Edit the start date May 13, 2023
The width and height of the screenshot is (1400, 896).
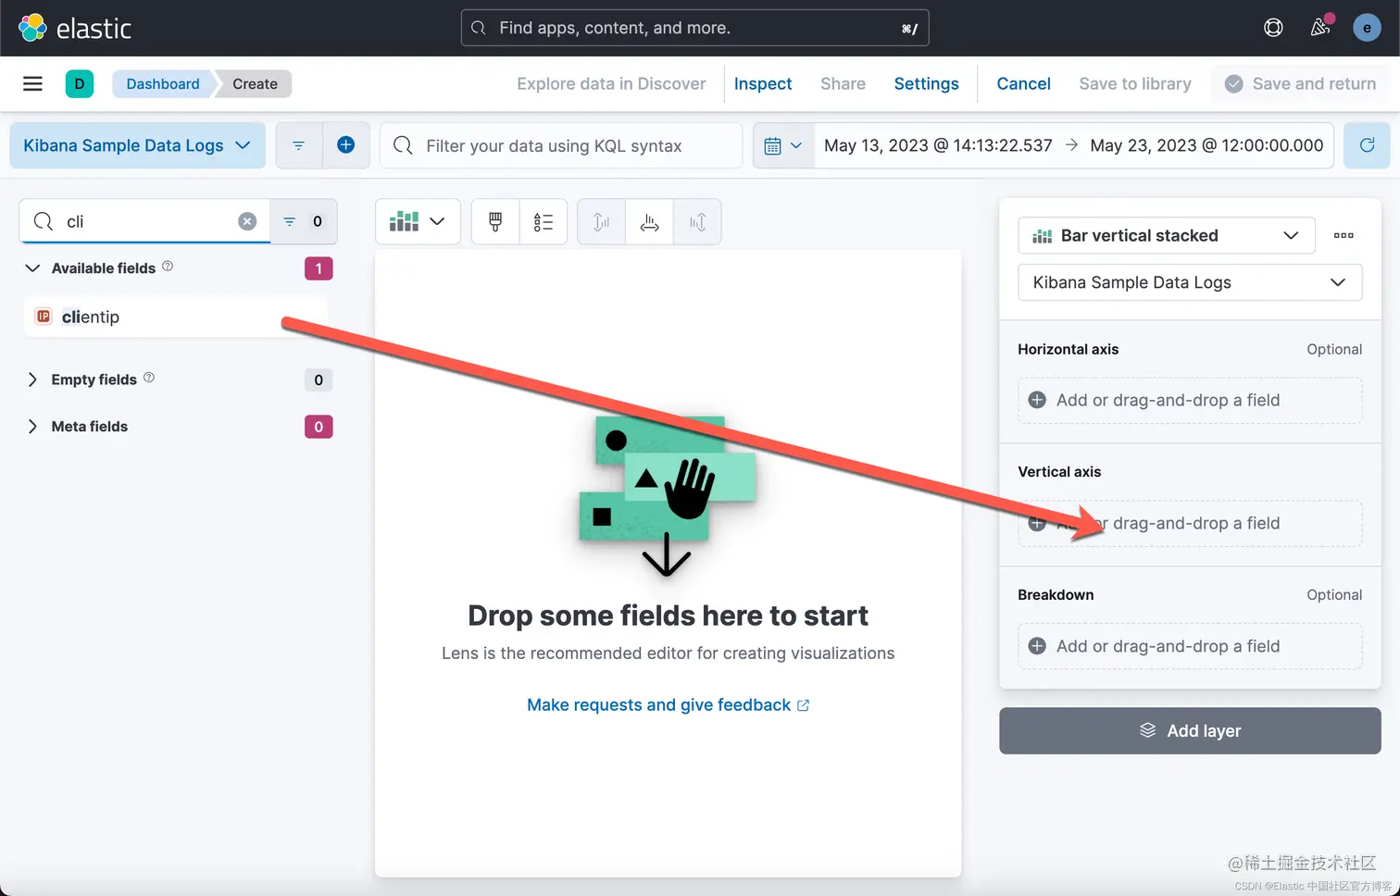938,145
